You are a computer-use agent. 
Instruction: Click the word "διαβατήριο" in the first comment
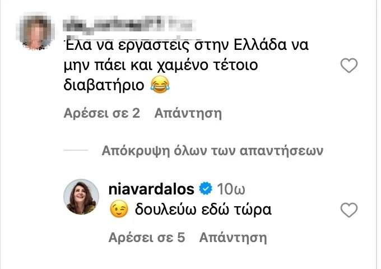pos(104,85)
